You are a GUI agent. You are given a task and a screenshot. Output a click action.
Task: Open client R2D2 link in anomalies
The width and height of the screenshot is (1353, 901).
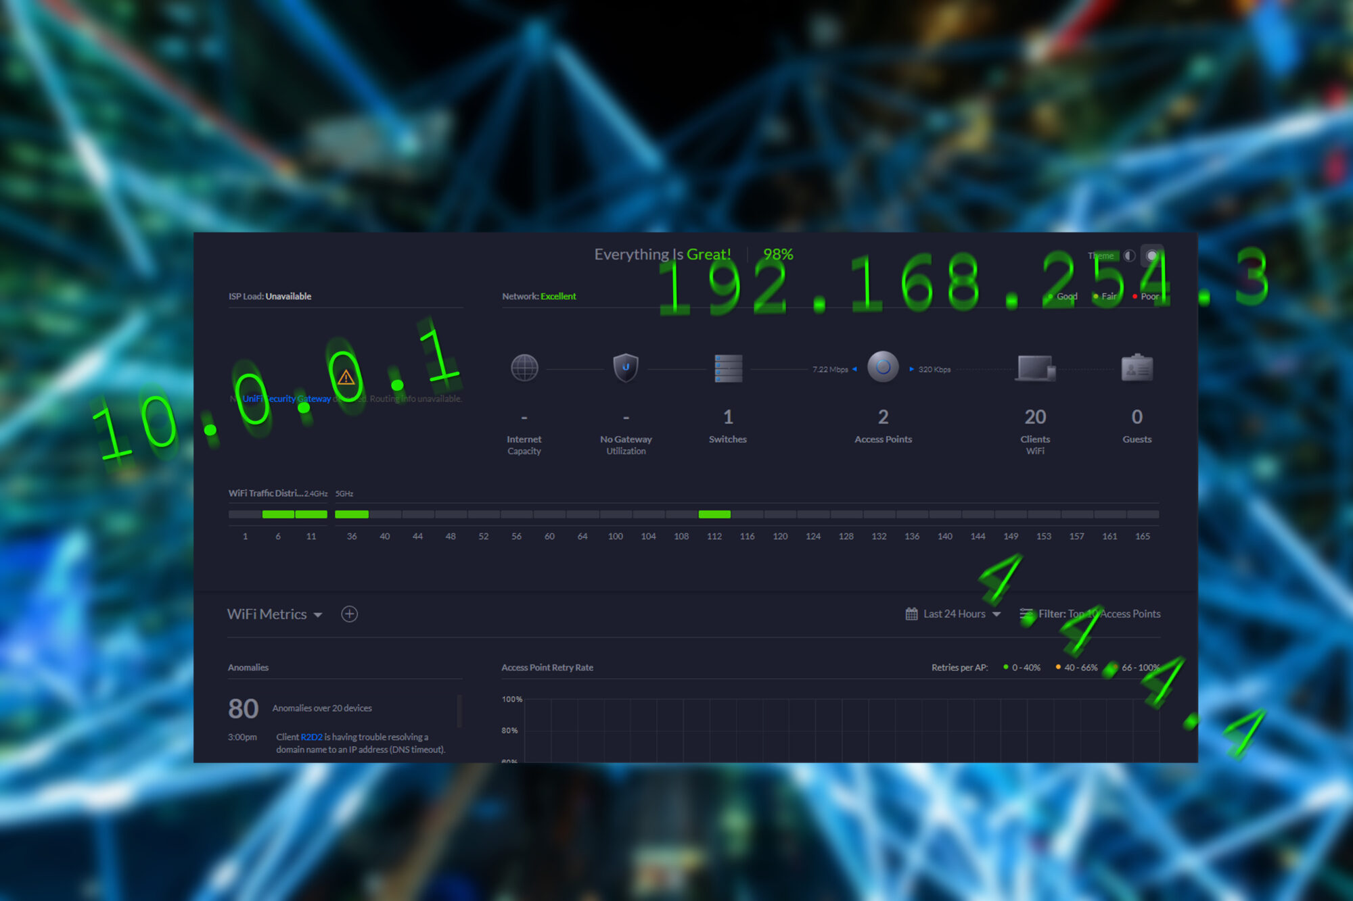pos(311,737)
